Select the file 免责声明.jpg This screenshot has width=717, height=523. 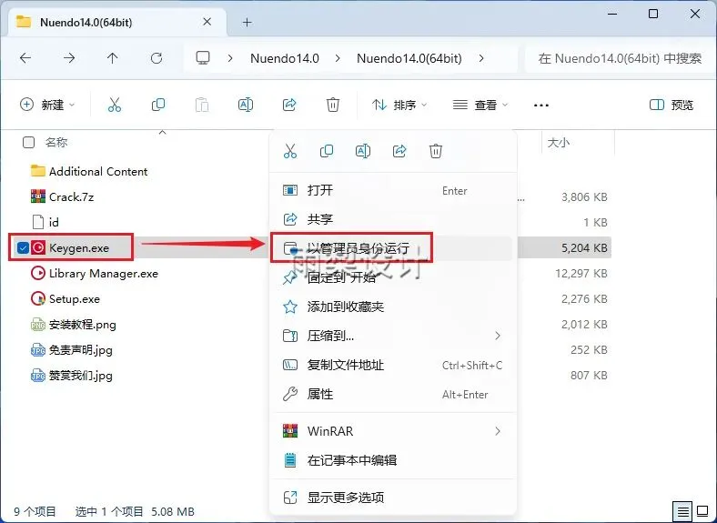click(x=80, y=350)
